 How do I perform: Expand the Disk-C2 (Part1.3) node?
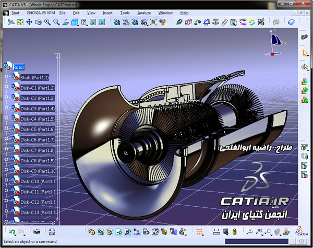point(6,97)
